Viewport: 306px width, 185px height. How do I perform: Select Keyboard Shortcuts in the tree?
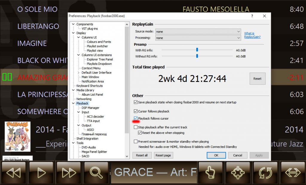click(x=89, y=86)
